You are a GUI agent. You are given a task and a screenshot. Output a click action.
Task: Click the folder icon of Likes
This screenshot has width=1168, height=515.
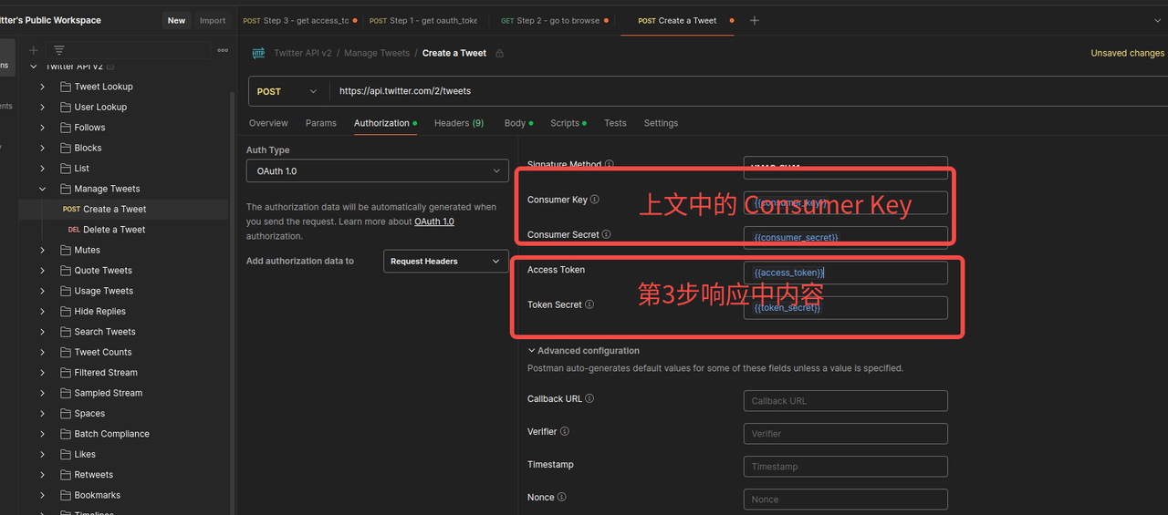click(x=66, y=454)
